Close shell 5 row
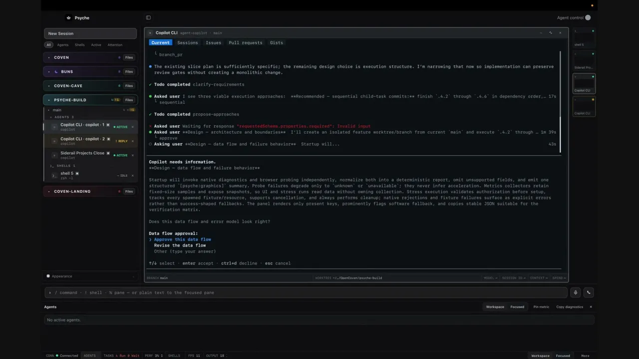Screen dimensions: 639x359 [x=132, y=176]
